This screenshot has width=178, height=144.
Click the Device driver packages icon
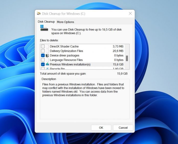(47, 55)
